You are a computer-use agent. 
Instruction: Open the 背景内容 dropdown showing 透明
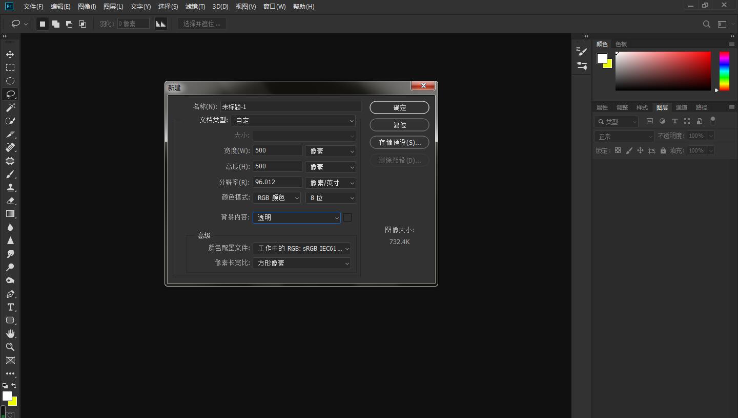coord(296,217)
